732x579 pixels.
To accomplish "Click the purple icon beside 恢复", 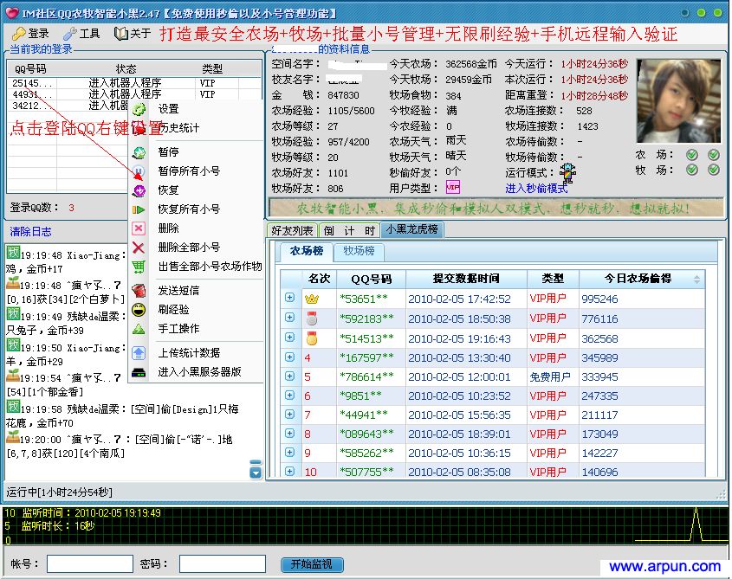I will pyautogui.click(x=139, y=190).
